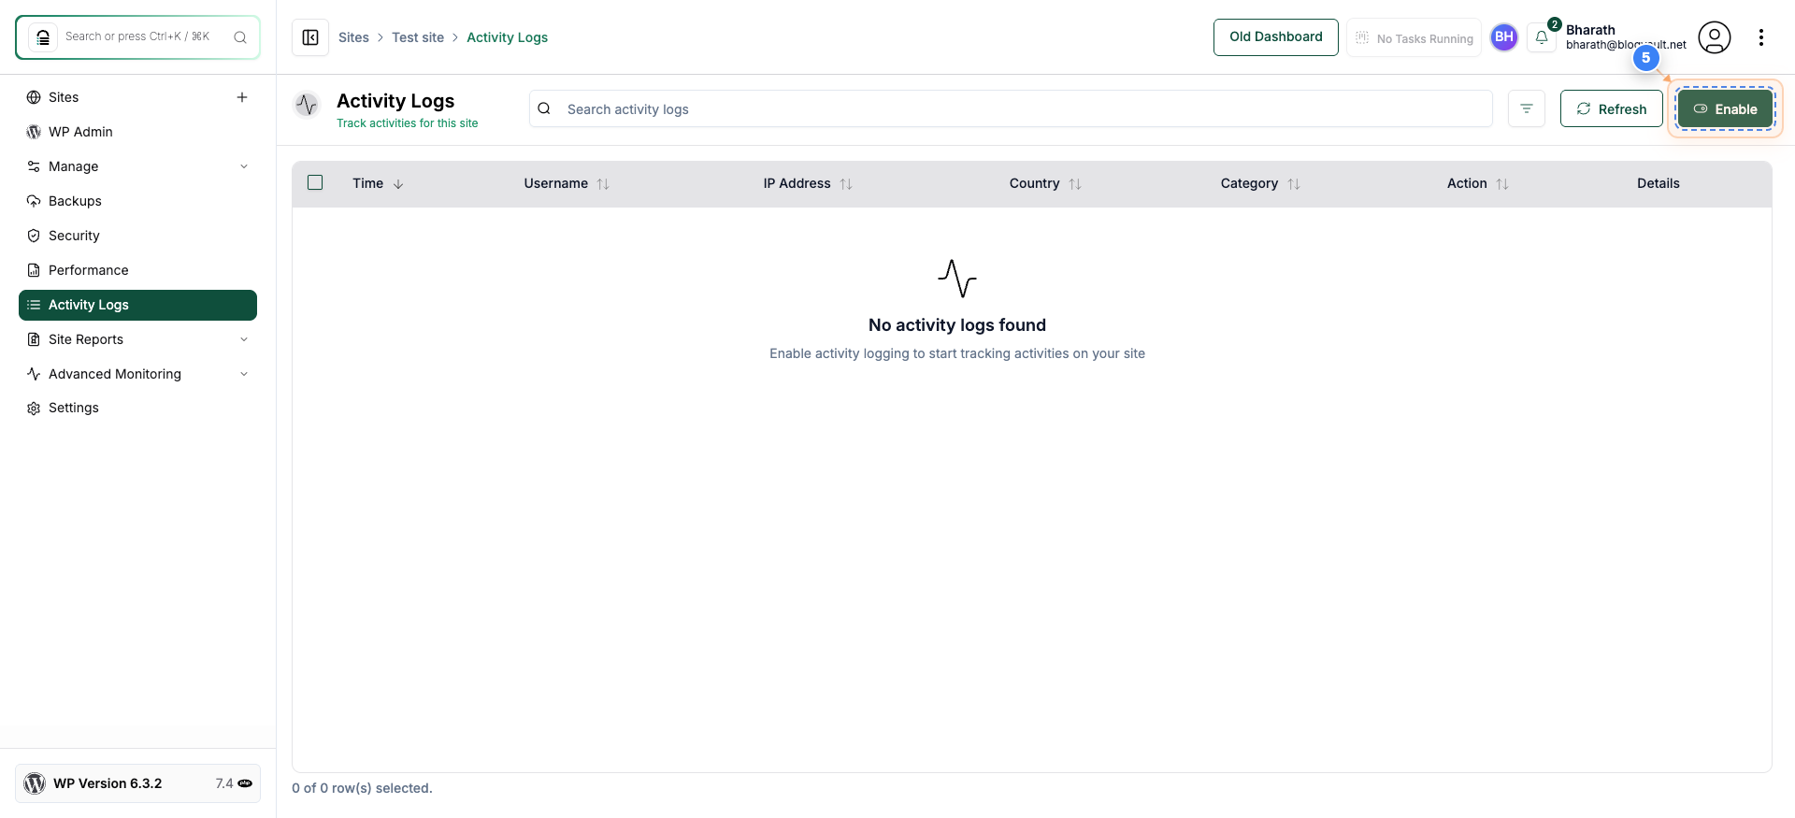Sort by Action column arrows

(1502, 184)
